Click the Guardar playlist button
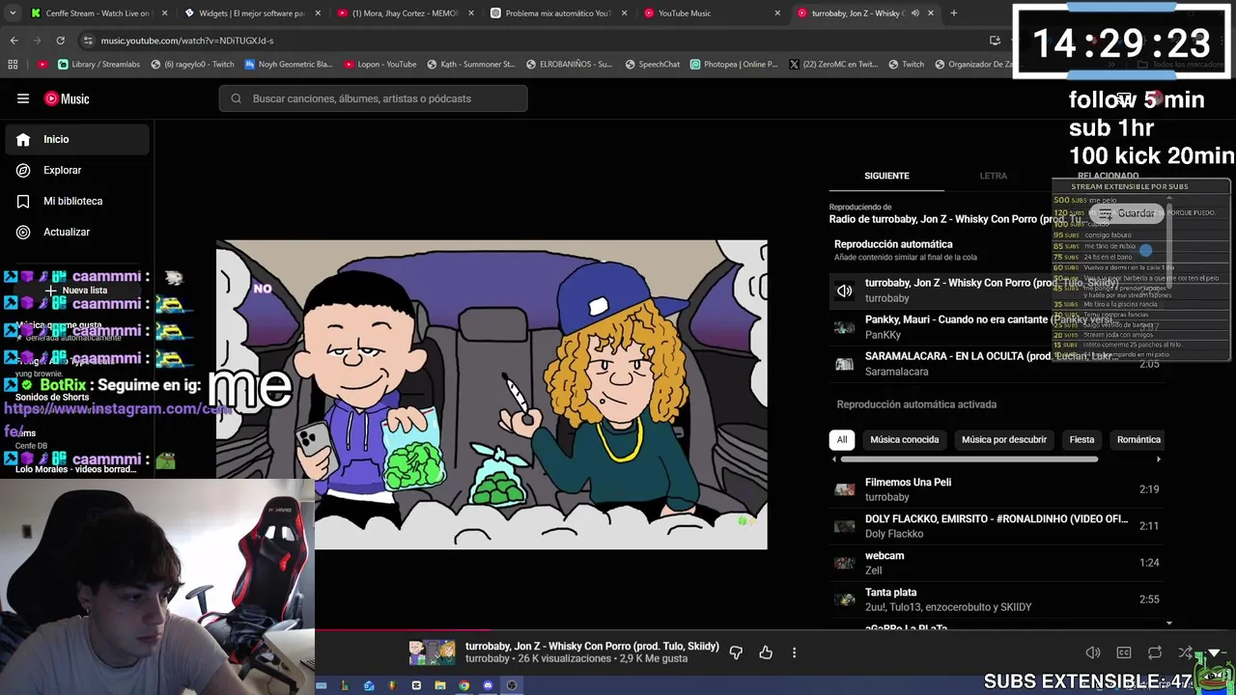1236x695 pixels. pyautogui.click(x=1127, y=213)
